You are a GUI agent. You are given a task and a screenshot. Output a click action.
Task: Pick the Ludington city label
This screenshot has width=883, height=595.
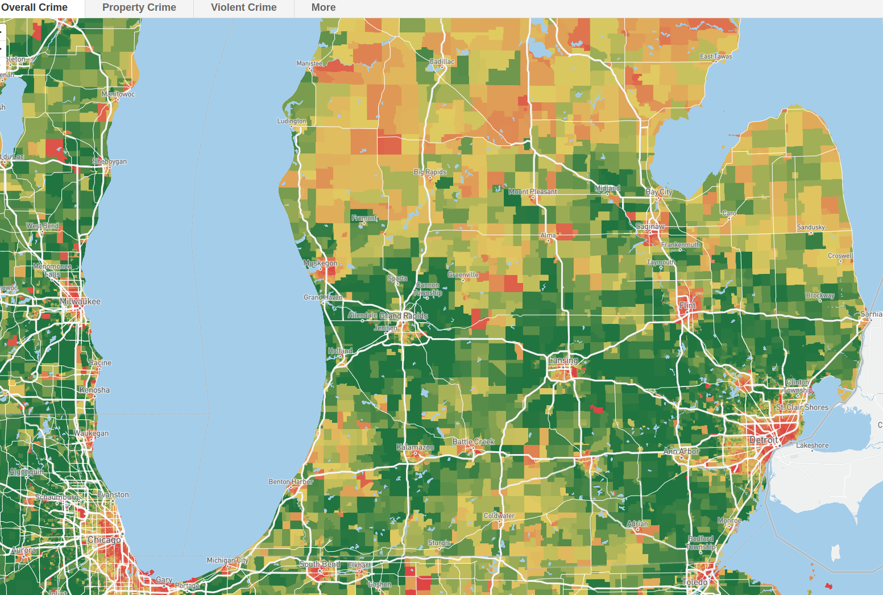(x=292, y=121)
